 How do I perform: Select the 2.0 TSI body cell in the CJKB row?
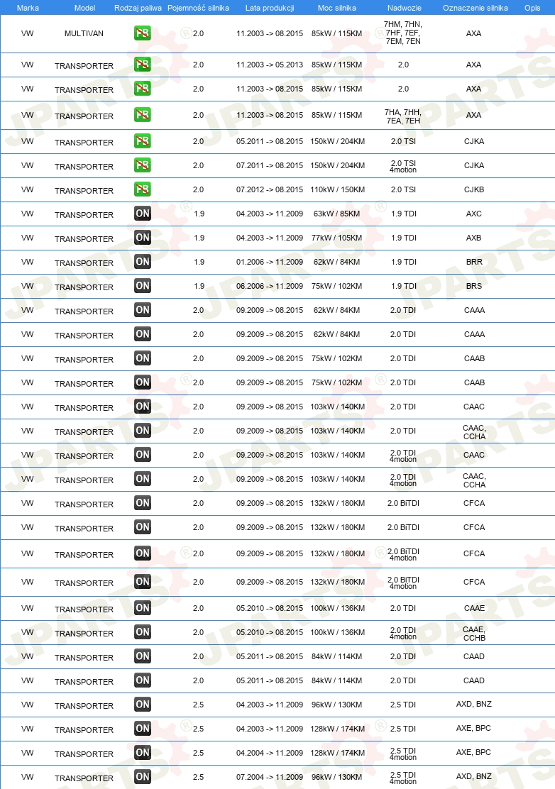(x=403, y=189)
